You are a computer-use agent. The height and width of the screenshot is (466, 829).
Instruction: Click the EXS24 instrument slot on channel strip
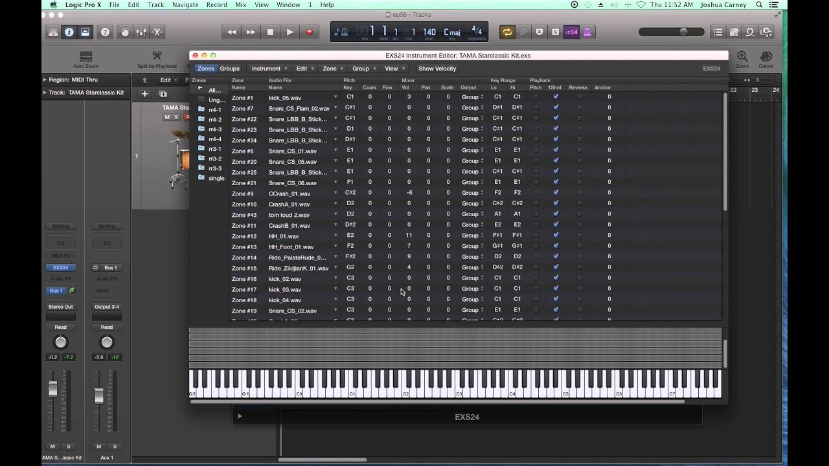tap(60, 267)
